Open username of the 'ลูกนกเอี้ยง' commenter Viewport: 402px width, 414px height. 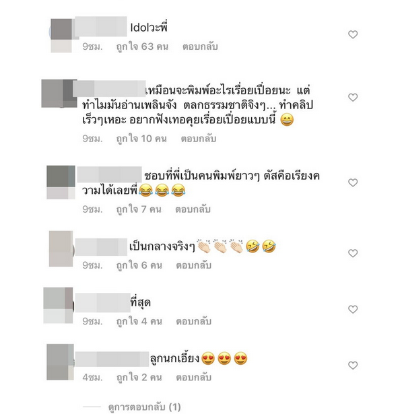(x=112, y=359)
